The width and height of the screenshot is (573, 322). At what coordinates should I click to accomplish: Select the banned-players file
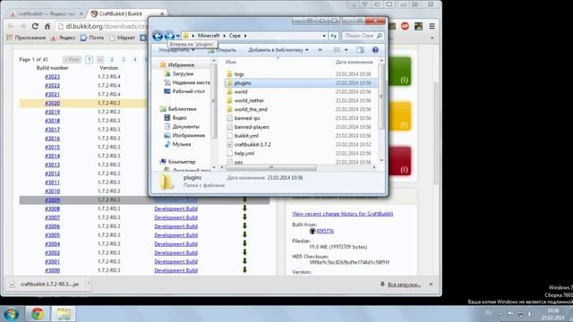[252, 127]
